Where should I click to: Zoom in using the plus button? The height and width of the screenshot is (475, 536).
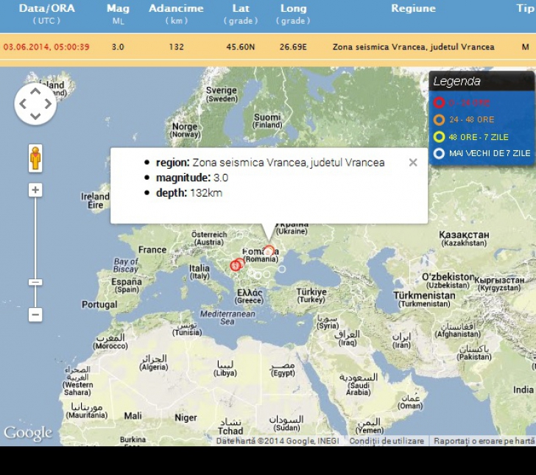[x=35, y=190]
